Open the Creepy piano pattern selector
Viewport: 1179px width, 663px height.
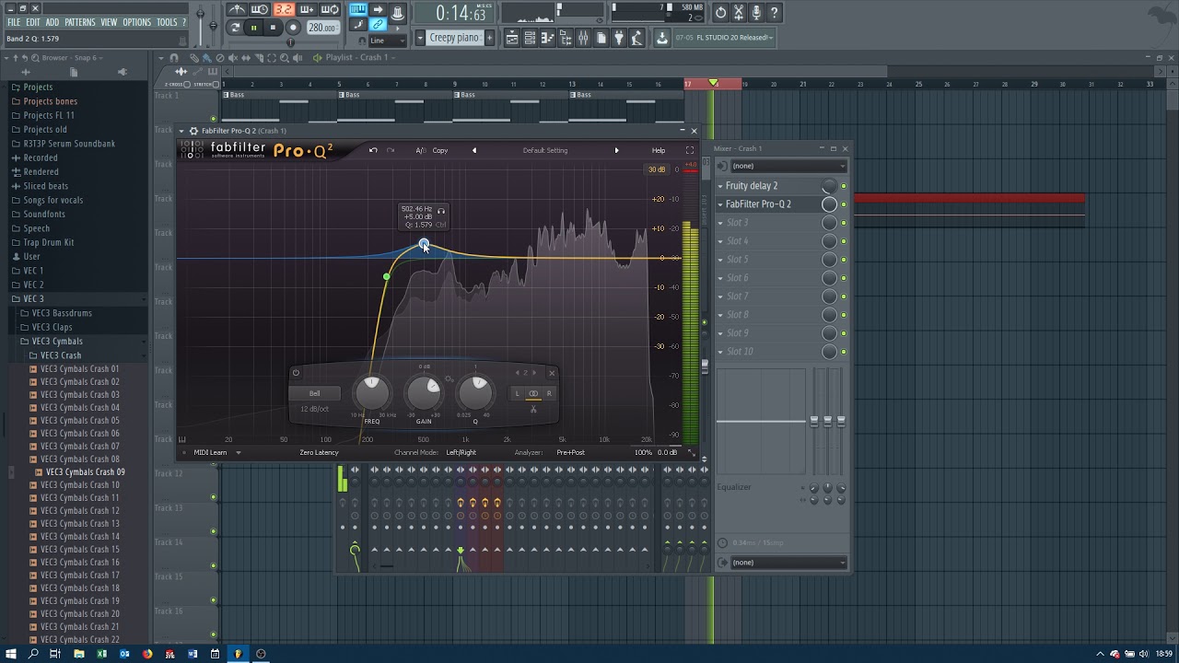(454, 38)
